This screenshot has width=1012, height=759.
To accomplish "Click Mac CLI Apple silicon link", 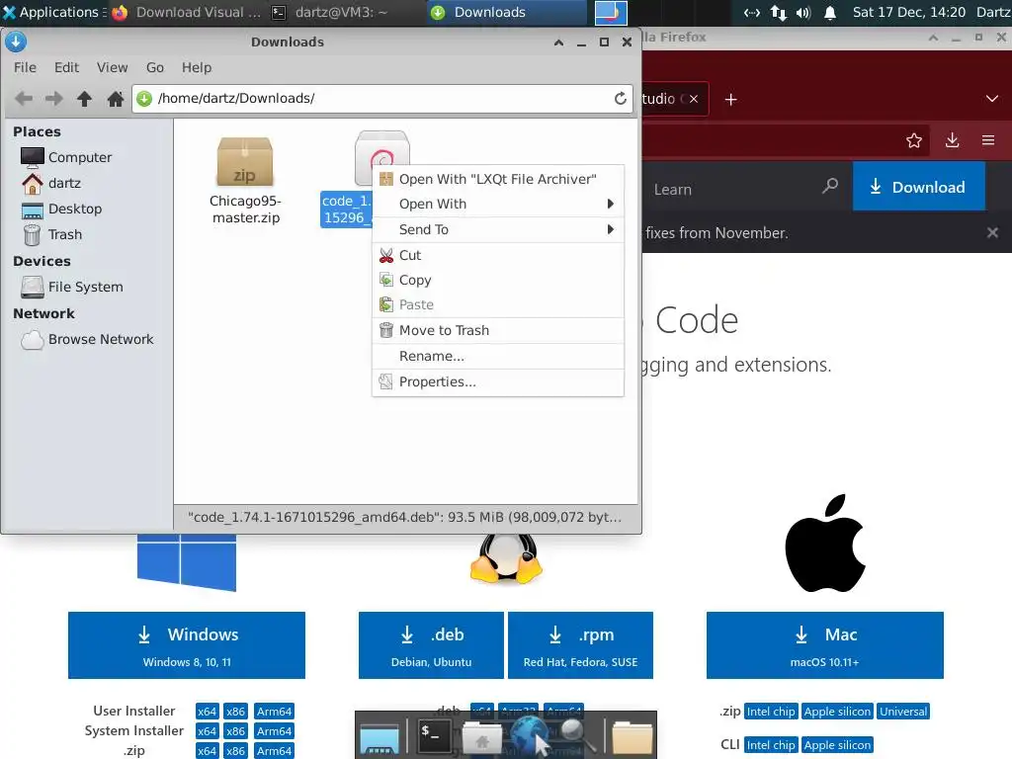I will click(x=837, y=745).
